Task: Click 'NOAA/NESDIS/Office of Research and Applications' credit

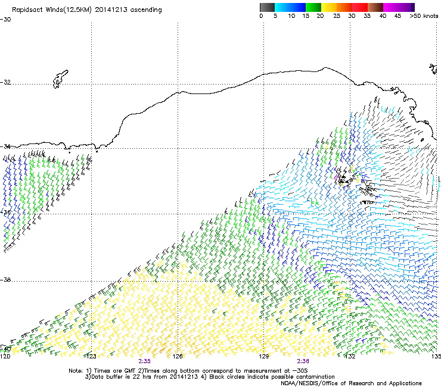Action: point(351,383)
